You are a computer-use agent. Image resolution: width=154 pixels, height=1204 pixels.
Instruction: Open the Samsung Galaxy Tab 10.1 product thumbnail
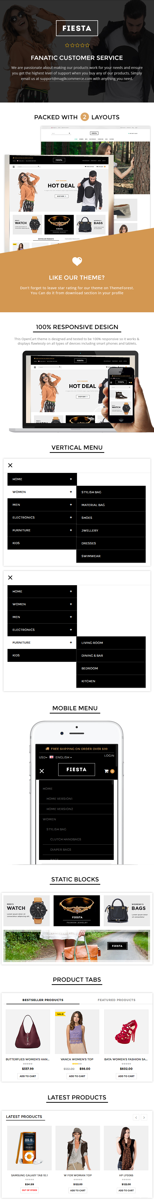pos(29,1147)
